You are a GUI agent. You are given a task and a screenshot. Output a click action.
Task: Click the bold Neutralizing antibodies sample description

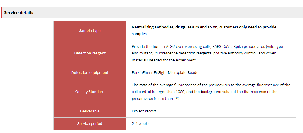[x=204, y=30]
